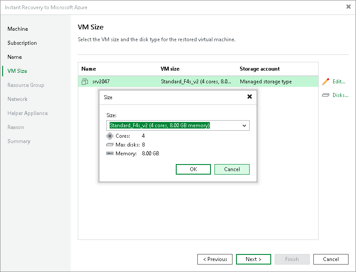Go to the Subscription step
Image resolution: width=356 pixels, height=272 pixels.
pyautogui.click(x=22, y=43)
